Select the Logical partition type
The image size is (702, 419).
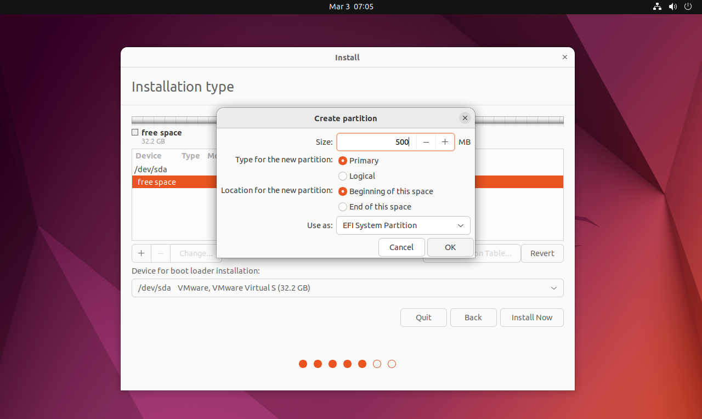coord(343,176)
